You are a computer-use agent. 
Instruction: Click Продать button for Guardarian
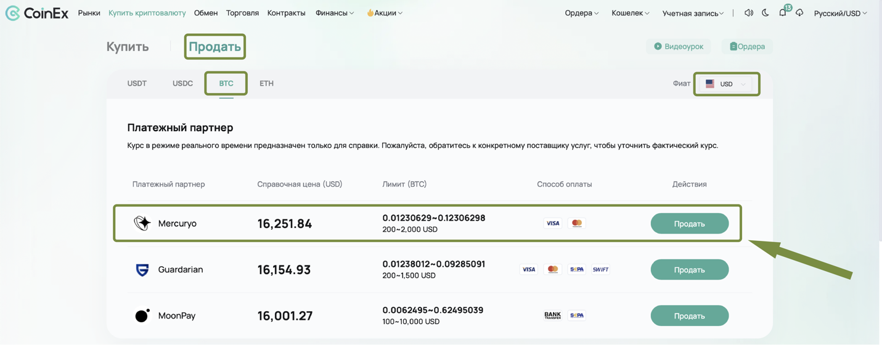coord(690,270)
